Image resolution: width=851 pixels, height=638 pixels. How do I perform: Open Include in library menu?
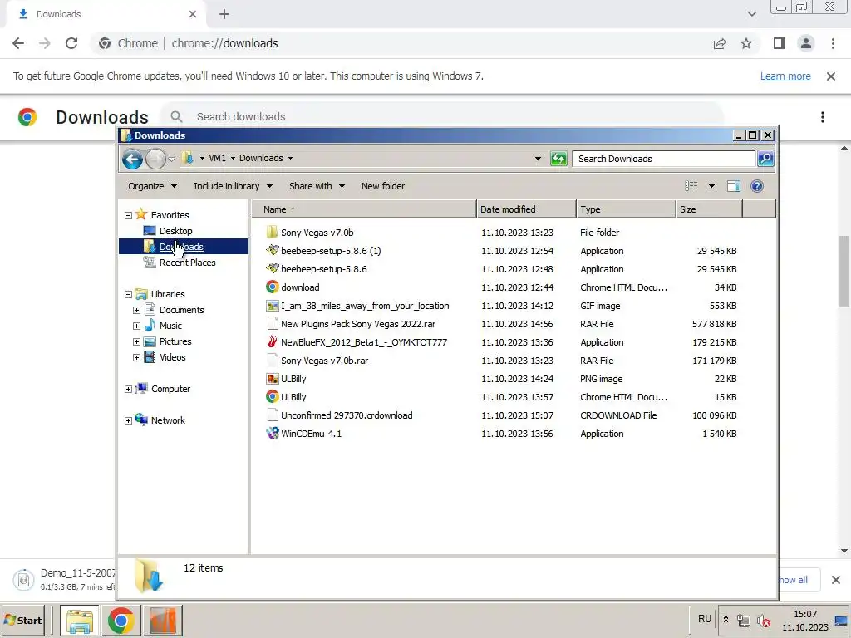(233, 186)
